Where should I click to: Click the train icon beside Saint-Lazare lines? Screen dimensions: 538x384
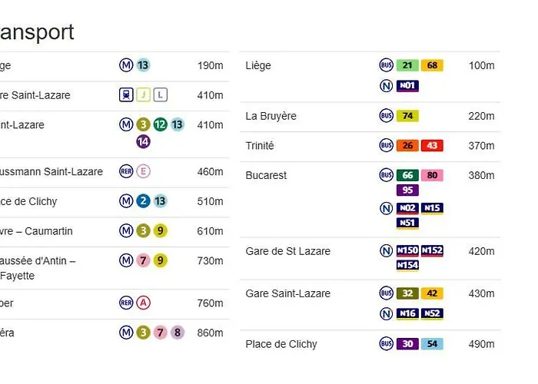(x=126, y=95)
